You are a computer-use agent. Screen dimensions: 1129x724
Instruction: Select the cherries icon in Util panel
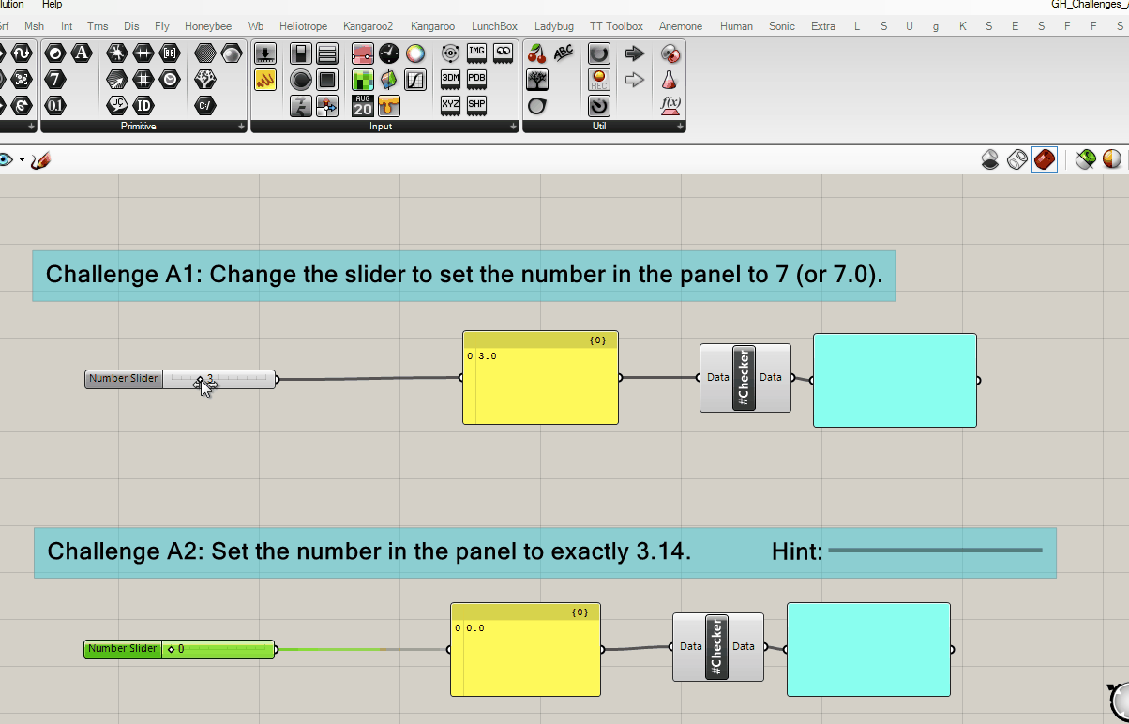[x=537, y=53]
